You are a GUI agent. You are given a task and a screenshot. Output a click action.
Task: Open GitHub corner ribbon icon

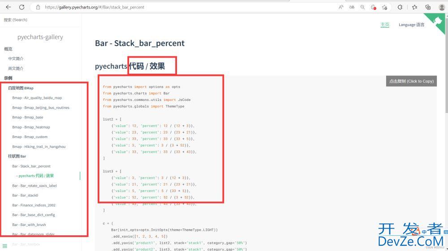(438, 21)
